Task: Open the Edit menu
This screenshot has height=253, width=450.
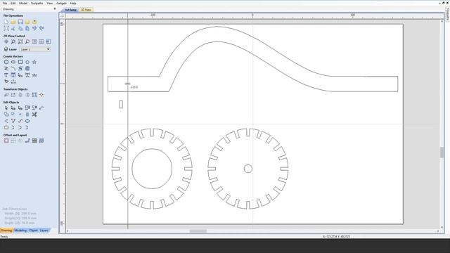Action: coord(13,3)
